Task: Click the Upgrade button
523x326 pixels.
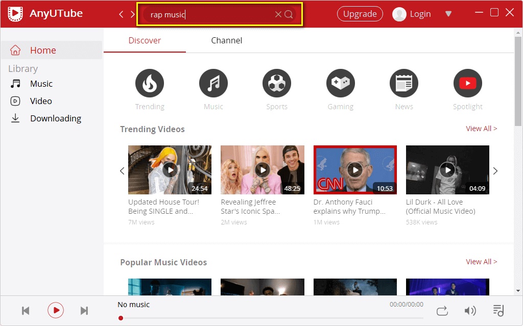Action: (x=360, y=14)
